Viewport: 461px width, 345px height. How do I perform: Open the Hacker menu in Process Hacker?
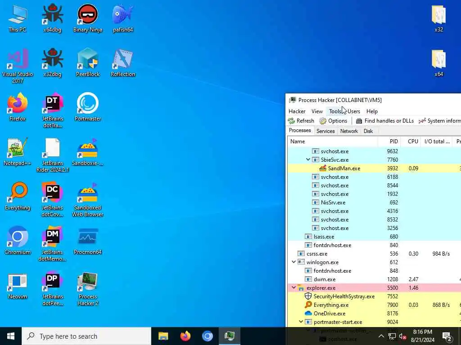(297, 111)
